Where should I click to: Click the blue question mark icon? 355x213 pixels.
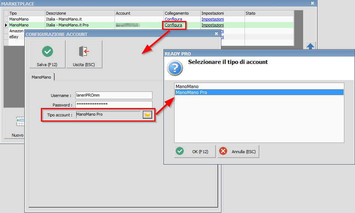175,68
